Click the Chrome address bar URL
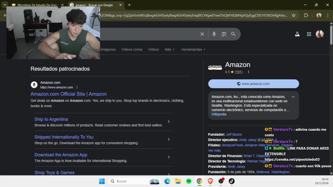This screenshot has height=187, width=333. point(194,15)
